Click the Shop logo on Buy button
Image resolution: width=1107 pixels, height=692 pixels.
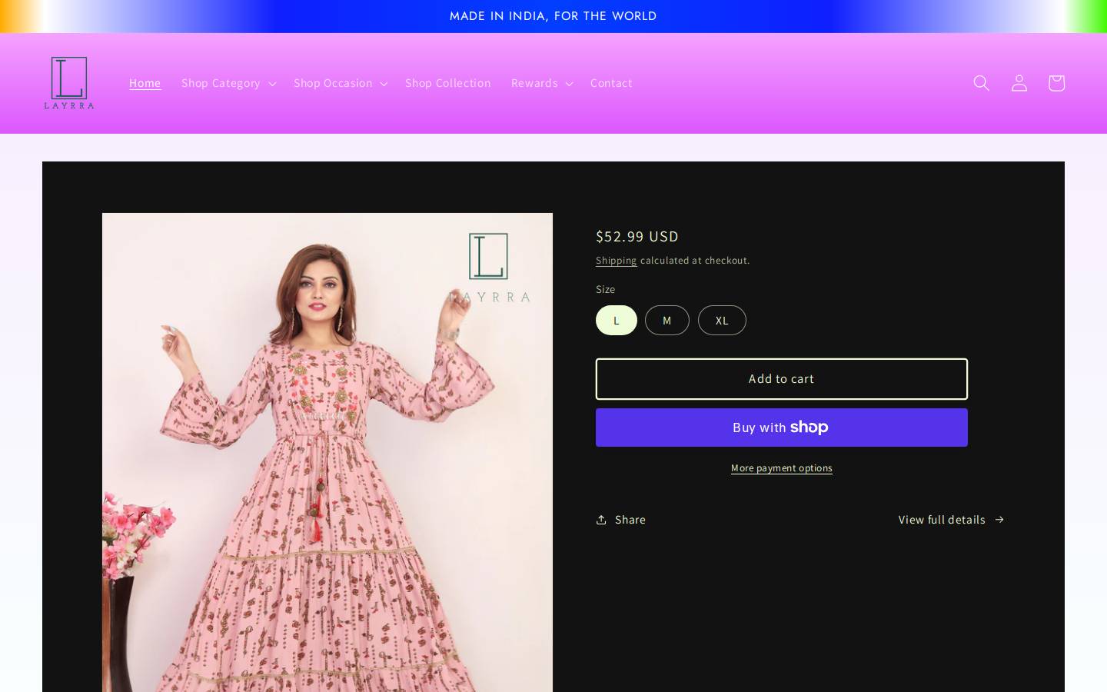[x=809, y=428]
